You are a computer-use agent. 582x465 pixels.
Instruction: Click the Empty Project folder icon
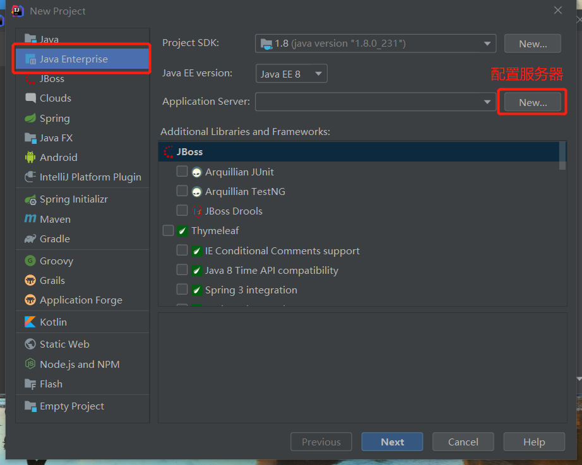(30, 406)
